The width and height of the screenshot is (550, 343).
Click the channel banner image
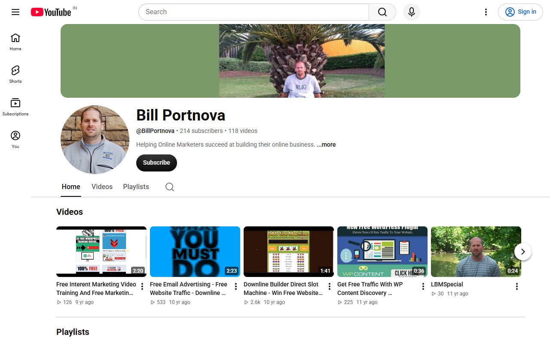point(290,61)
